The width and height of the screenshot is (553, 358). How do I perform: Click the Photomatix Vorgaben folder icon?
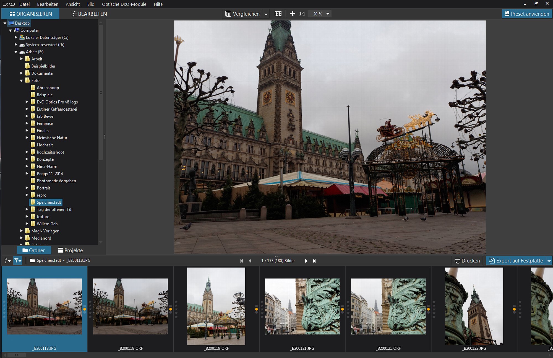click(33, 181)
